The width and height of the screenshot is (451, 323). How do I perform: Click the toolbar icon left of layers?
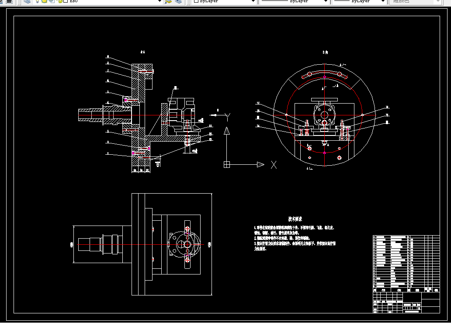click(9, 1)
